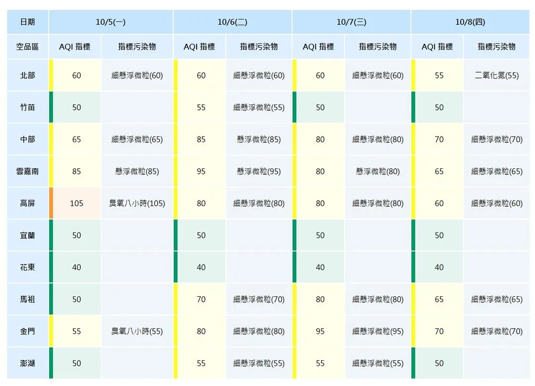
Task: Select the 中部 row label
Action: coord(28,139)
